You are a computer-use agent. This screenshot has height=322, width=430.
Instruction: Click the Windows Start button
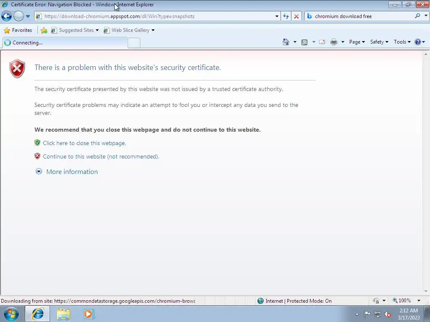point(11,314)
